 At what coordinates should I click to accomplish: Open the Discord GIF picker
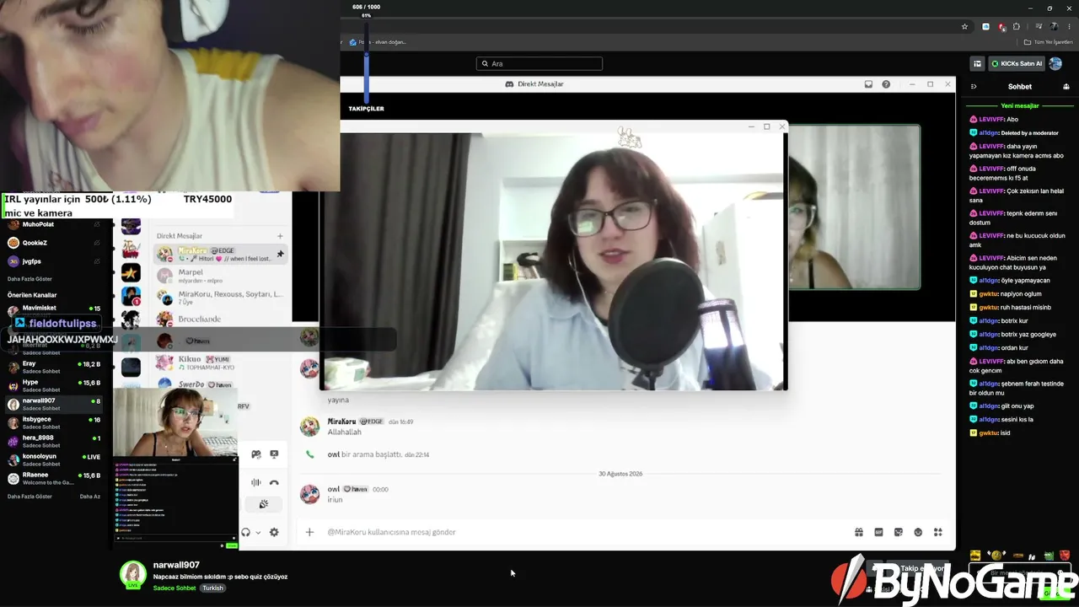pos(878,532)
